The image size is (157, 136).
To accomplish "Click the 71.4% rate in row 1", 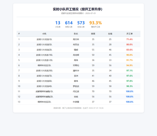I will 130,39.
